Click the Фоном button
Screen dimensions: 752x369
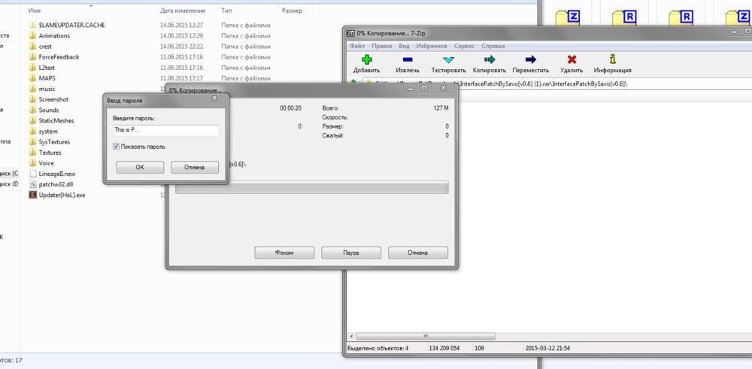tap(284, 253)
